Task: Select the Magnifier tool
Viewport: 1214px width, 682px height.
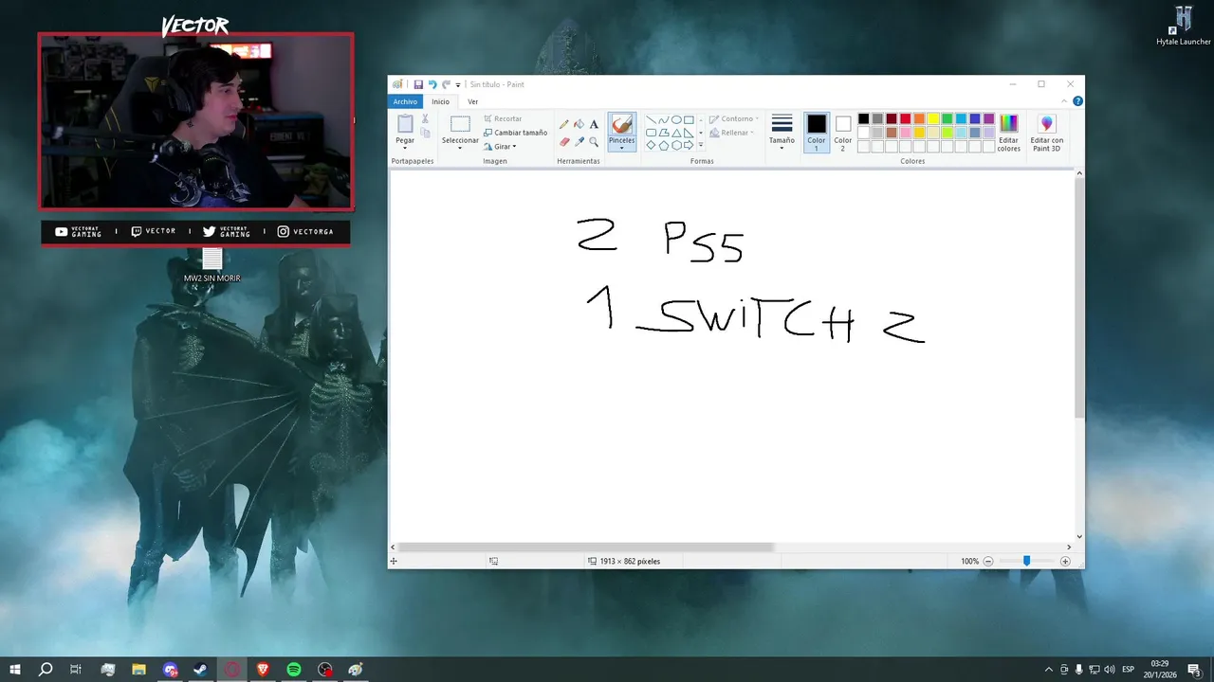Action: click(594, 141)
